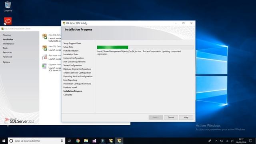Screen dimensions: 256x144
Task: Click the Disk Space Requirements step
Action: (x=74, y=62)
